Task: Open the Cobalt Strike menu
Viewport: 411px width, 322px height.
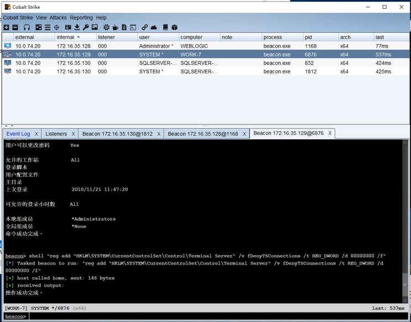Action: (x=18, y=18)
